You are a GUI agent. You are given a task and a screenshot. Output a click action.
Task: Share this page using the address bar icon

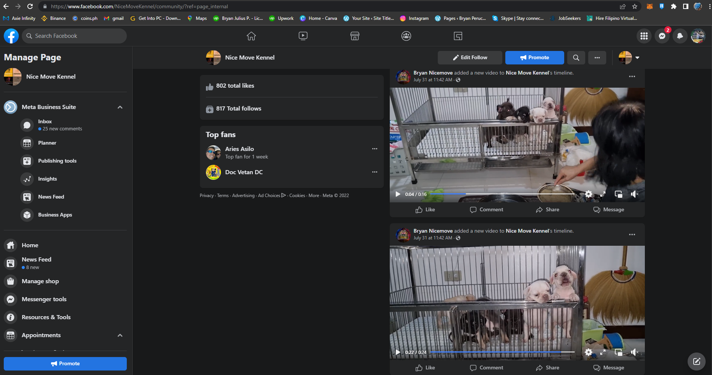click(x=623, y=6)
